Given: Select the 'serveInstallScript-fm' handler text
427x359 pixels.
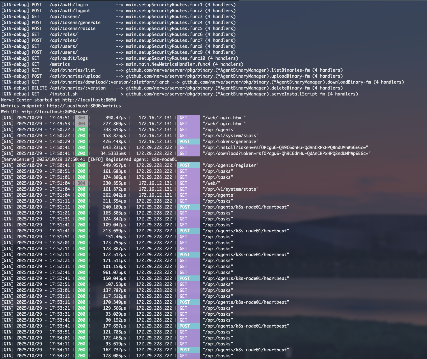Looking at the screenshot, I should (298, 94).
